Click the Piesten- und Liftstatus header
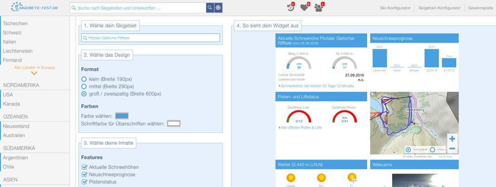Screen dimensions: 496x187 (321, 97)
